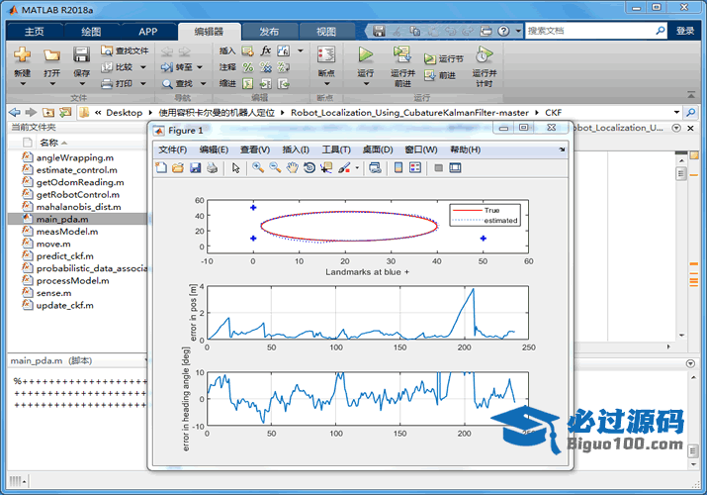Screen dimensions: 707x495
Task: Open brush color dropdown in Figure 1 toolbar
Action: pos(357,168)
